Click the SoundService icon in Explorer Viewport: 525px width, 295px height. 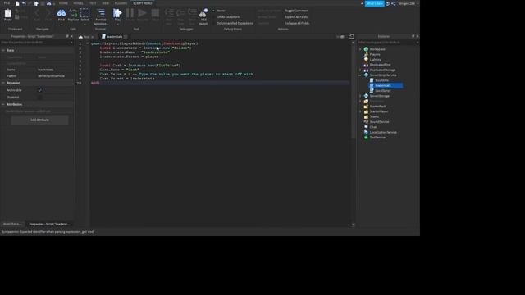tap(366, 122)
